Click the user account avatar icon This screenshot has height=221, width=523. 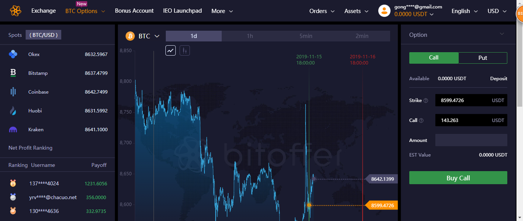click(384, 11)
